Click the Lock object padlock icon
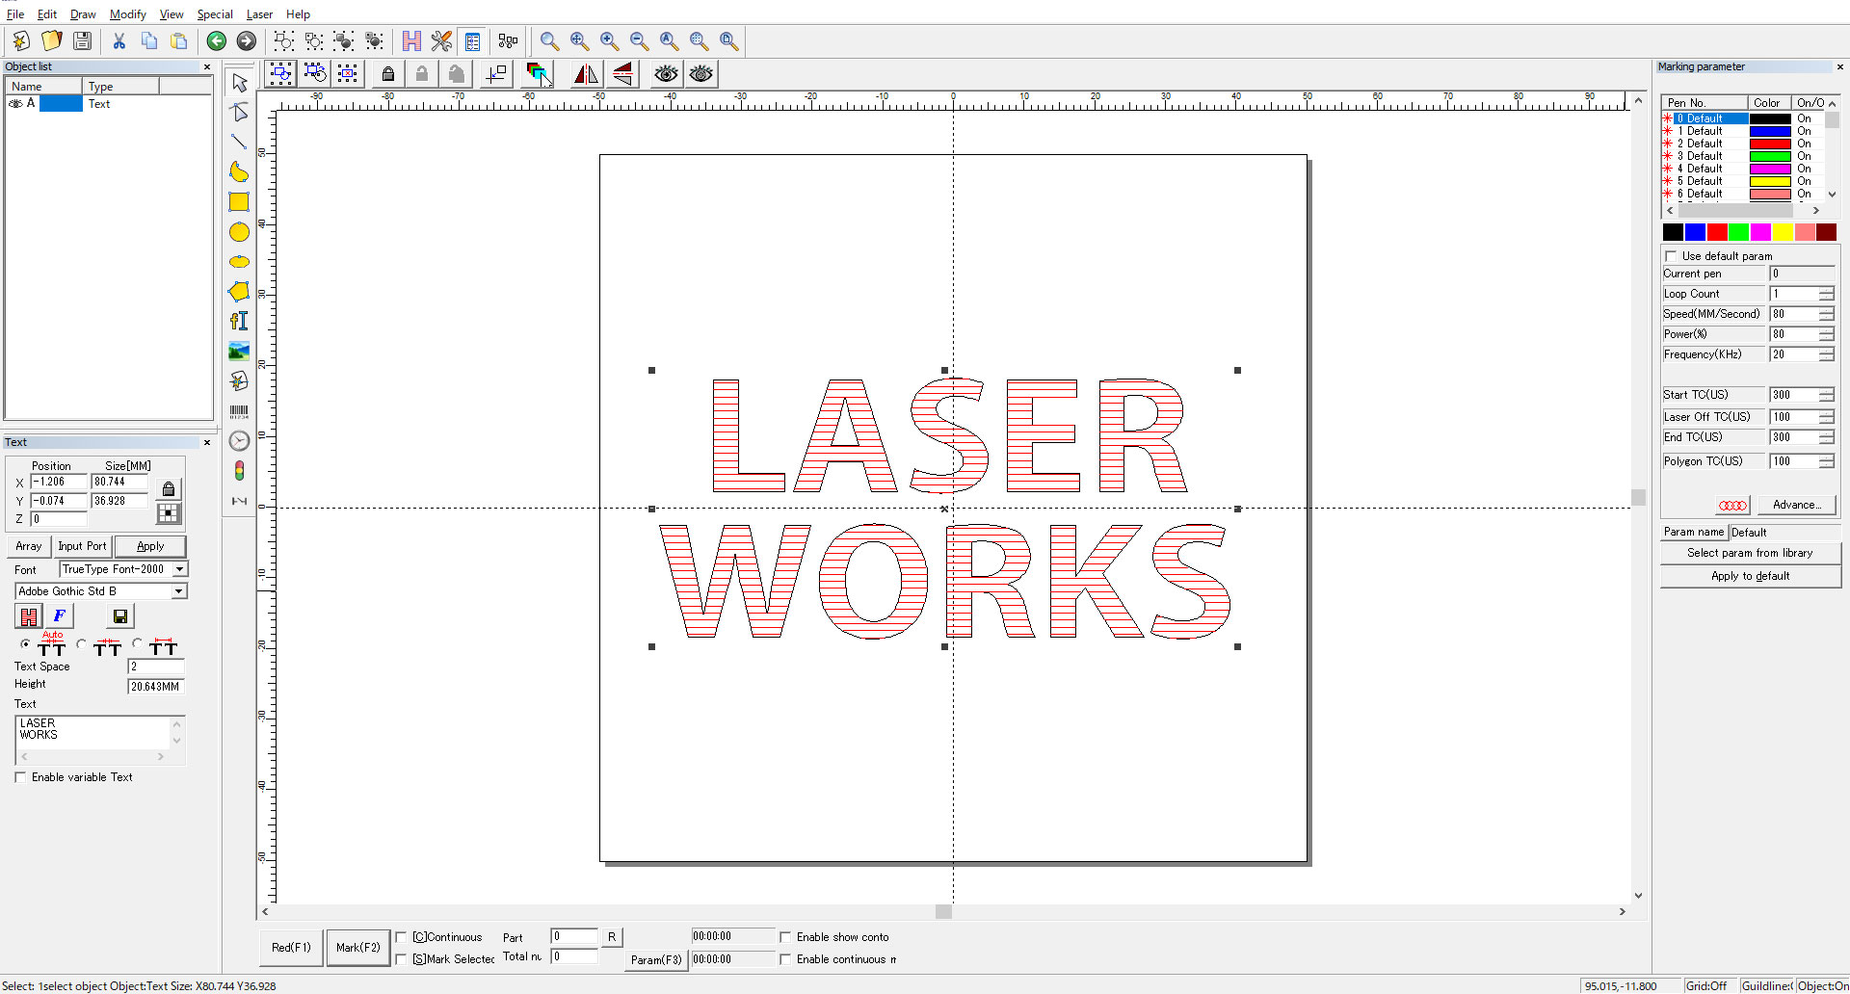The height and width of the screenshot is (994, 1850). pyautogui.click(x=387, y=74)
